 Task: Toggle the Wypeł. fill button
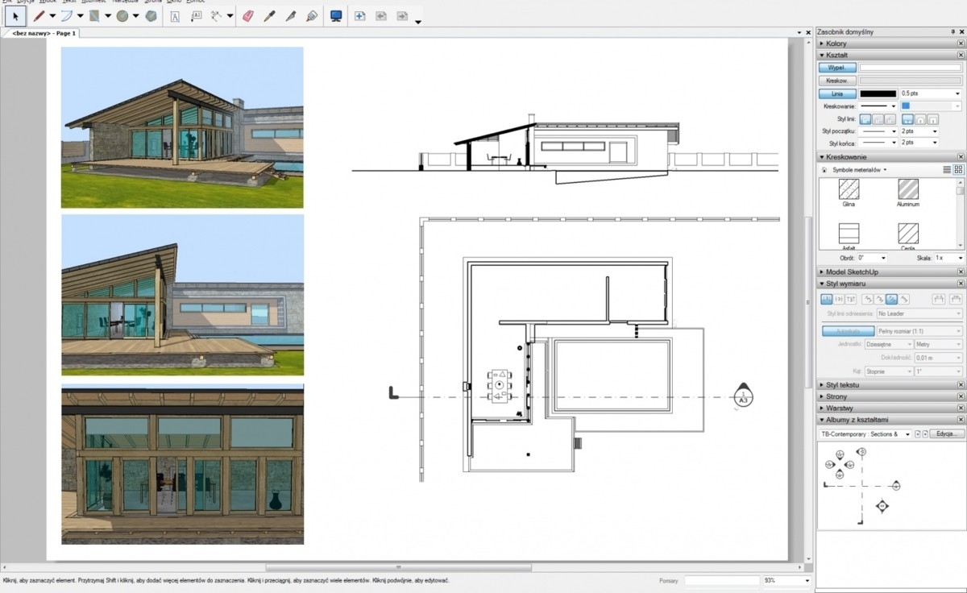(x=836, y=68)
